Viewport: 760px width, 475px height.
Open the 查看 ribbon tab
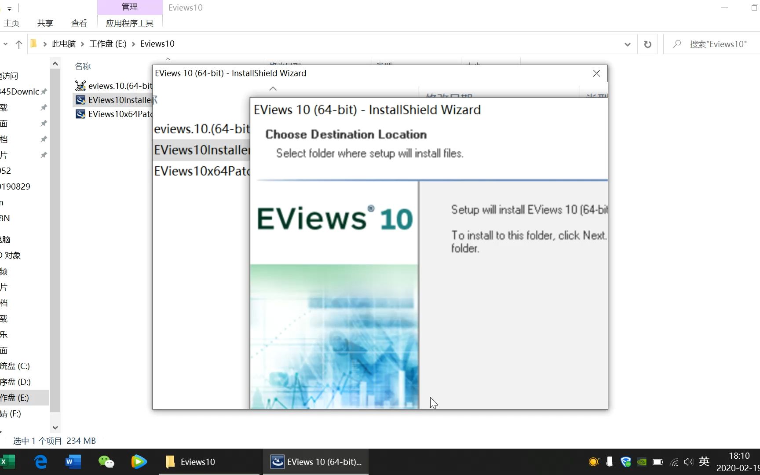(x=79, y=23)
